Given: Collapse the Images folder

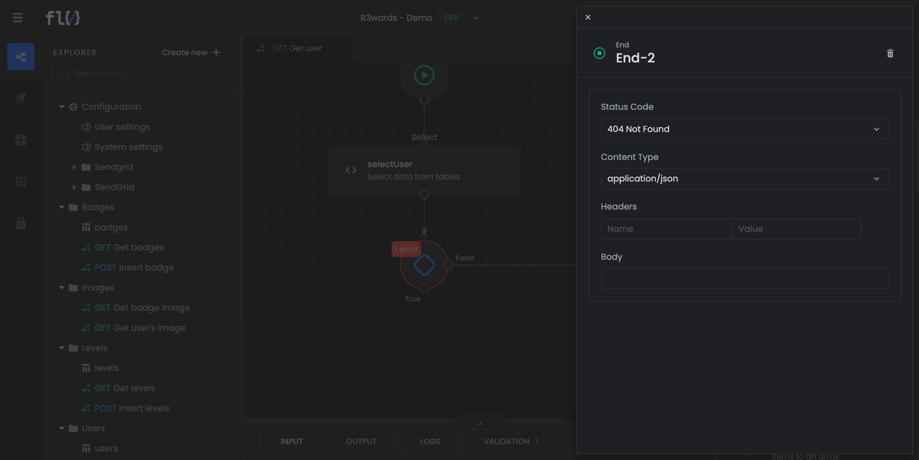Looking at the screenshot, I should pyautogui.click(x=62, y=288).
